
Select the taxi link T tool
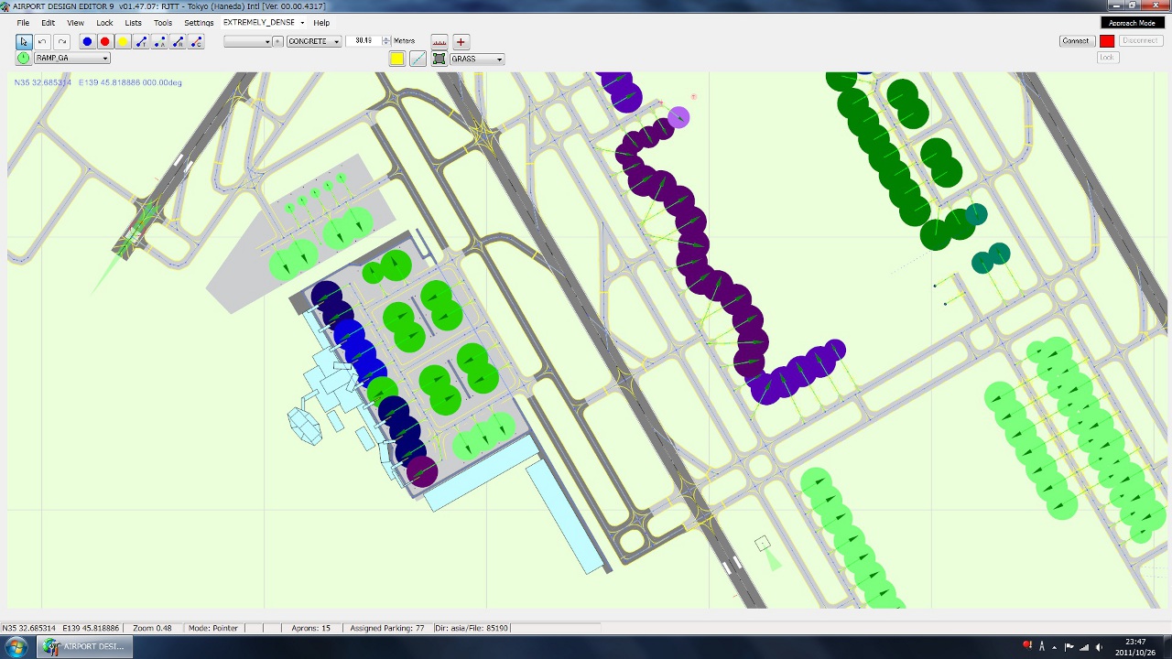point(141,41)
